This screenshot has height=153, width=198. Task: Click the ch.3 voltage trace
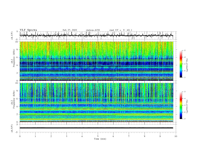tap(96, 128)
